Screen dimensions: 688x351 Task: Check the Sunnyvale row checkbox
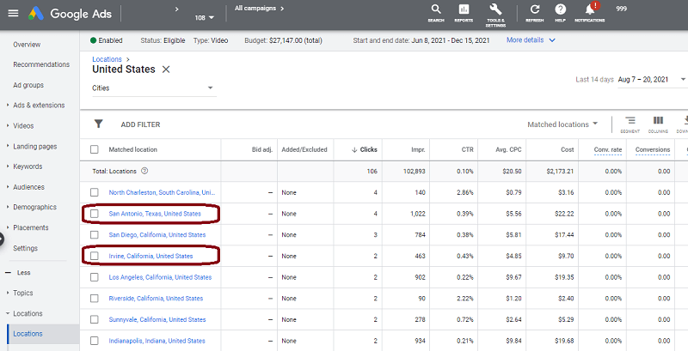tap(95, 319)
